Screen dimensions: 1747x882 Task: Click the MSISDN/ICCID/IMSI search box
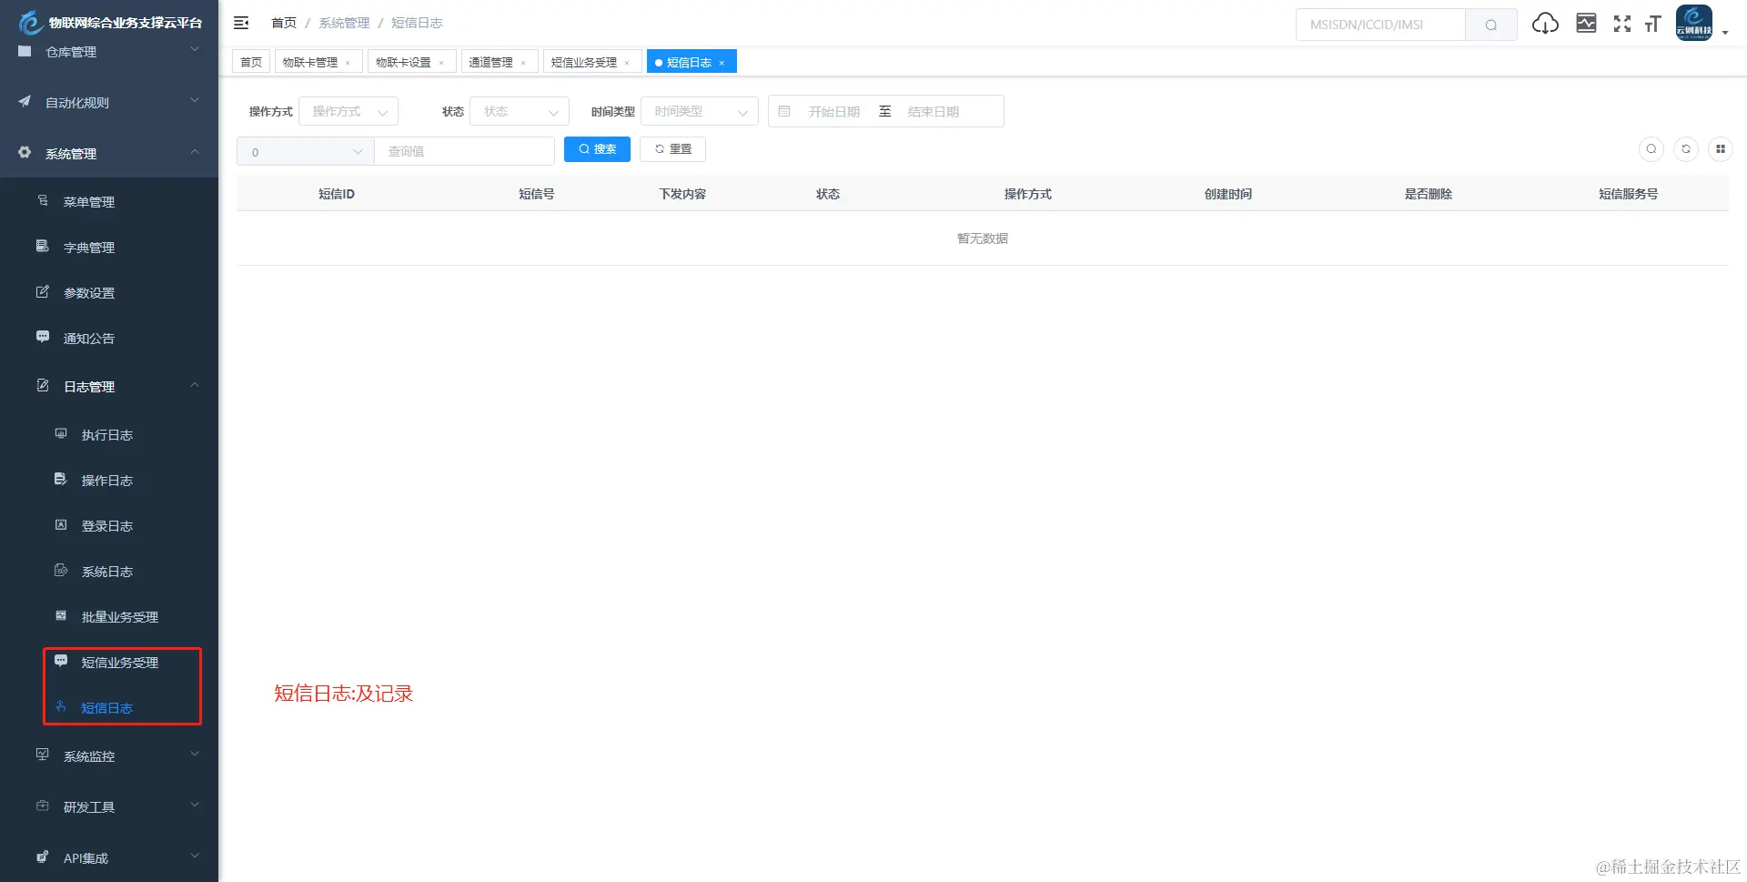pyautogui.click(x=1381, y=25)
